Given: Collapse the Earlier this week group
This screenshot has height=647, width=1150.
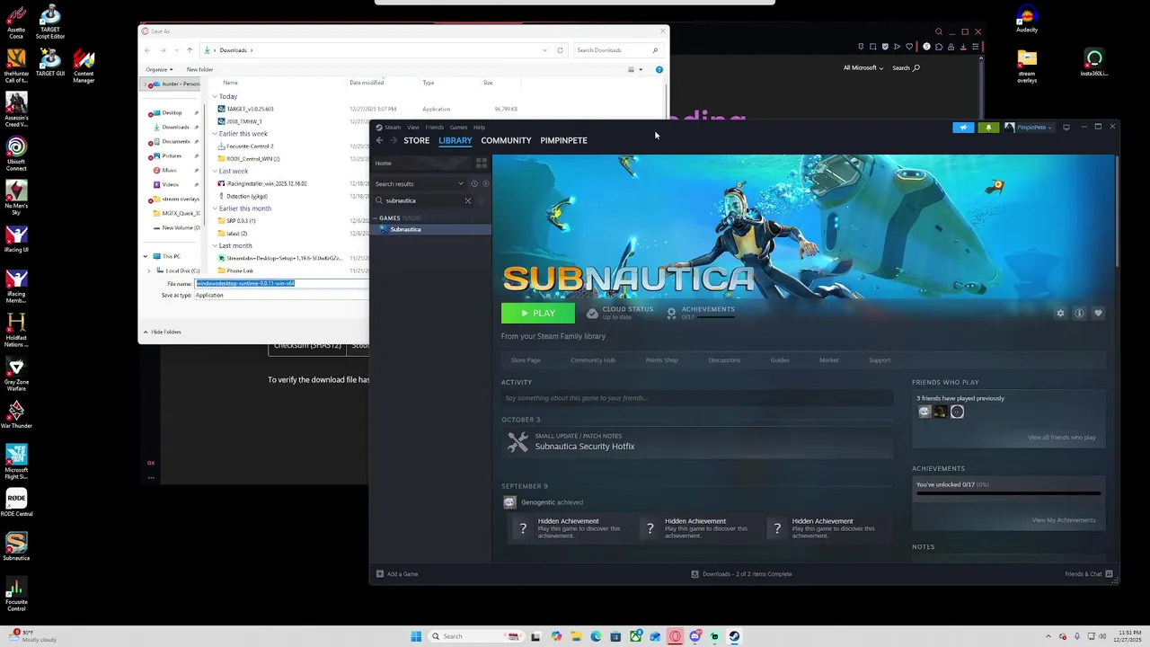Looking at the screenshot, I should 215,134.
